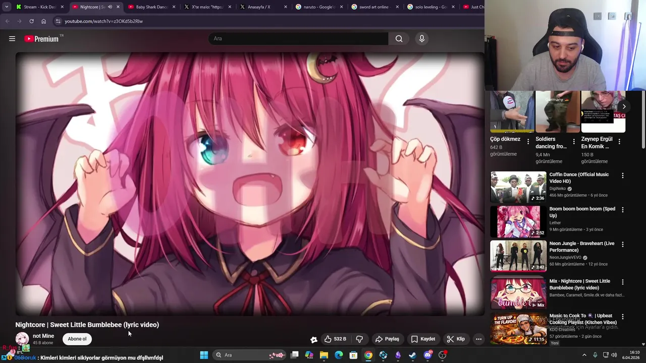Close the Nightcore tab

118,7
